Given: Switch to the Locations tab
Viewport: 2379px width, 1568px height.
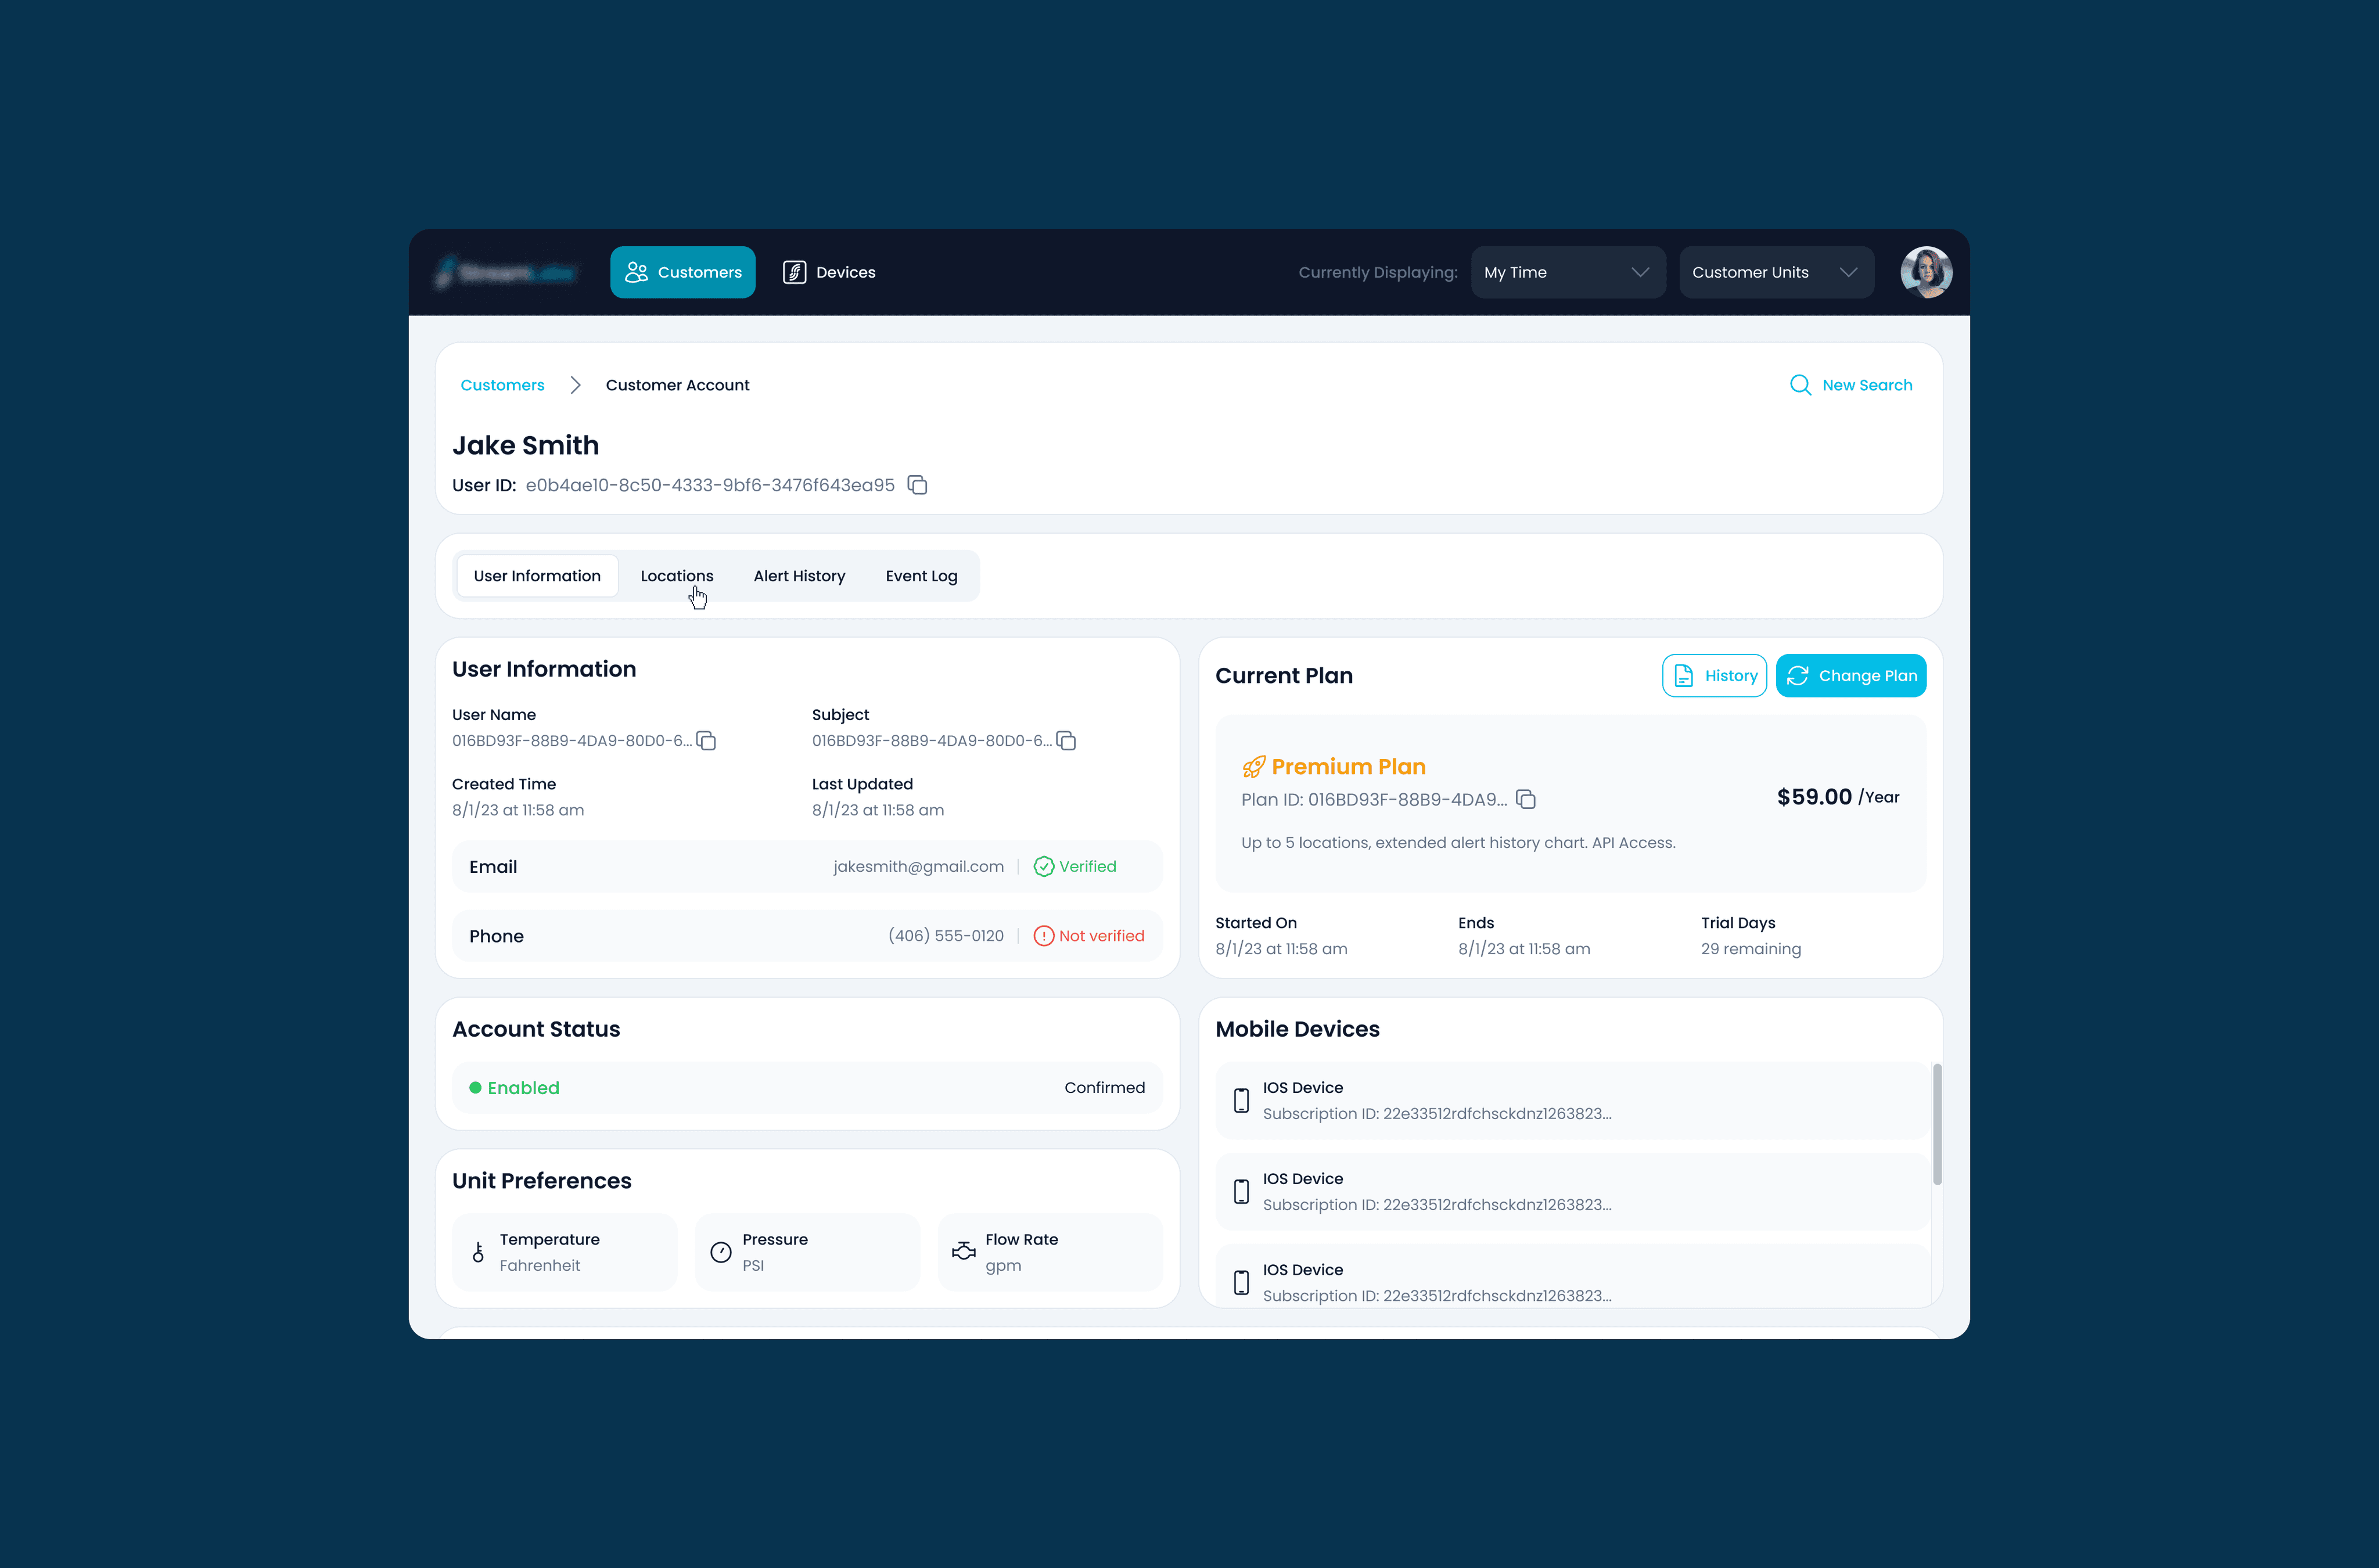Looking at the screenshot, I should point(676,576).
